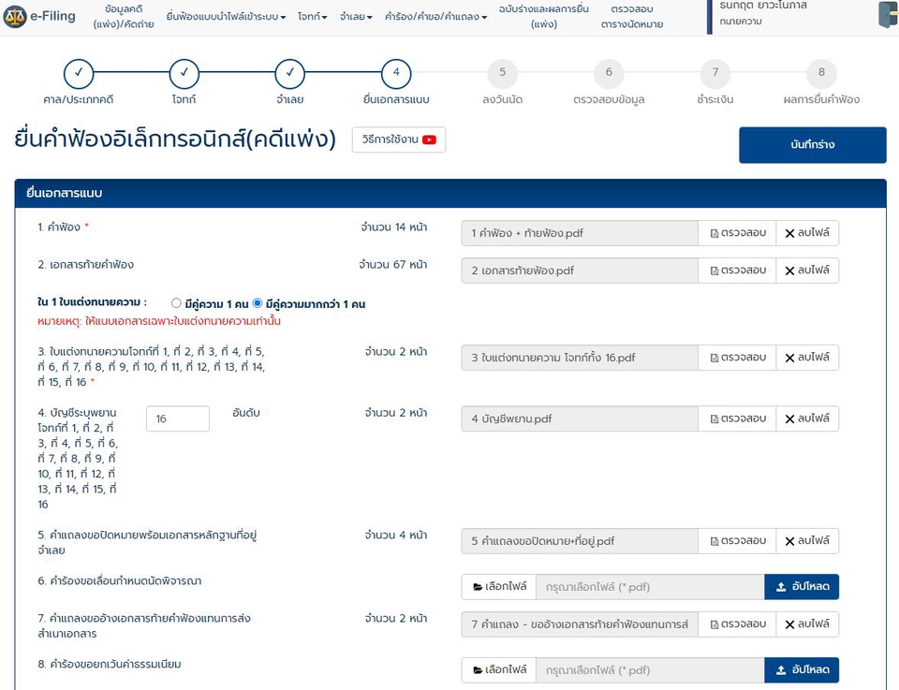The image size is (899, 690).
Task: Go to step 3 จำเลย circle
Action: 290,73
